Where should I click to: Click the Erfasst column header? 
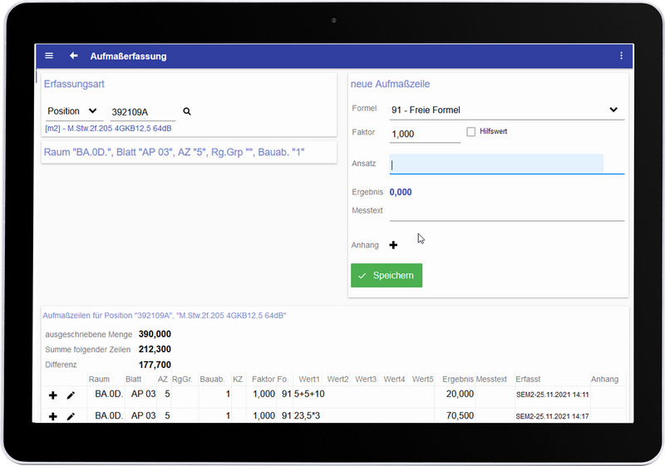[528, 379]
